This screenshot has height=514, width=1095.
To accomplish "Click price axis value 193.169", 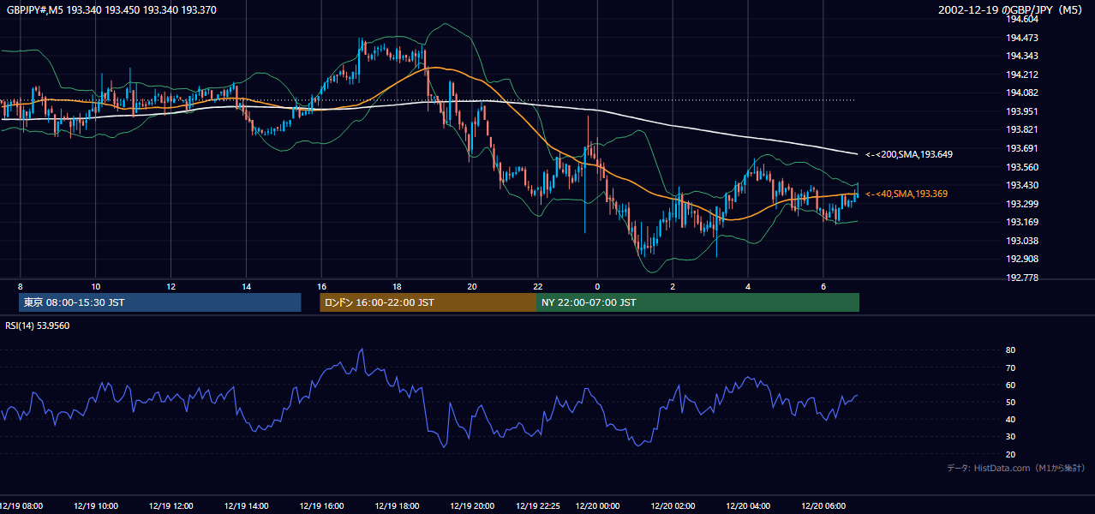I will (1022, 222).
